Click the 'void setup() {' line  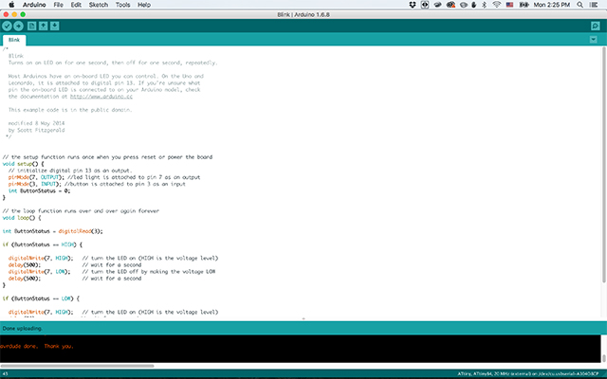coord(23,164)
